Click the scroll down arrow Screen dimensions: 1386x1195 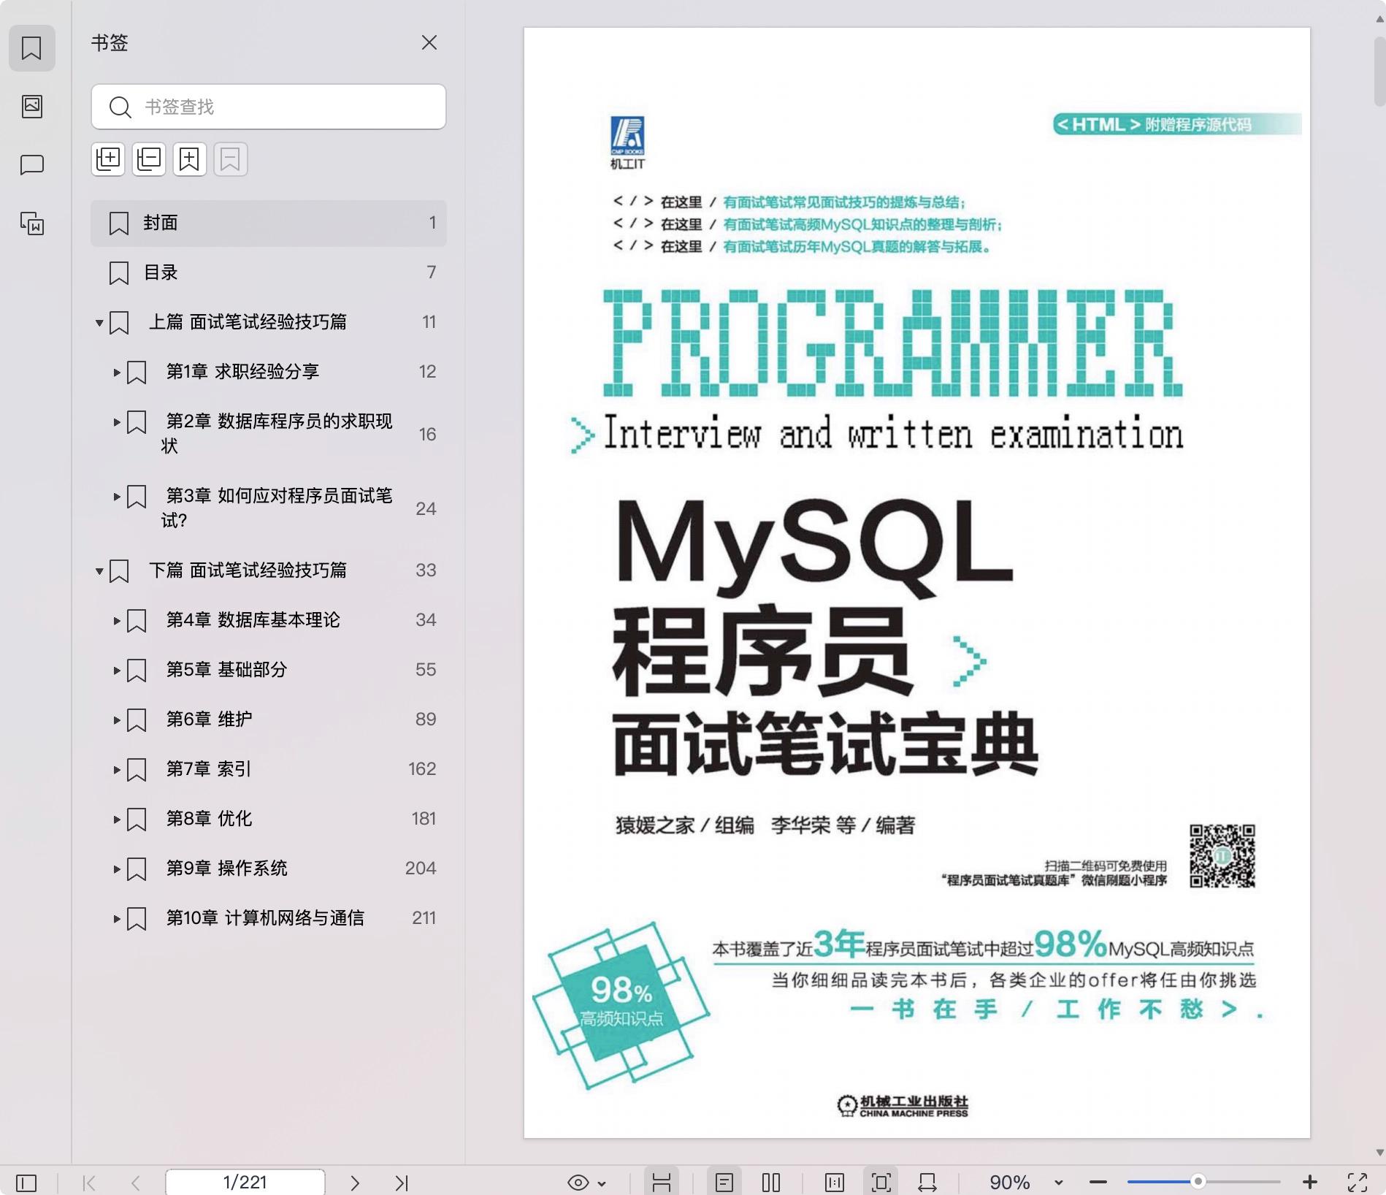[1379, 1153]
